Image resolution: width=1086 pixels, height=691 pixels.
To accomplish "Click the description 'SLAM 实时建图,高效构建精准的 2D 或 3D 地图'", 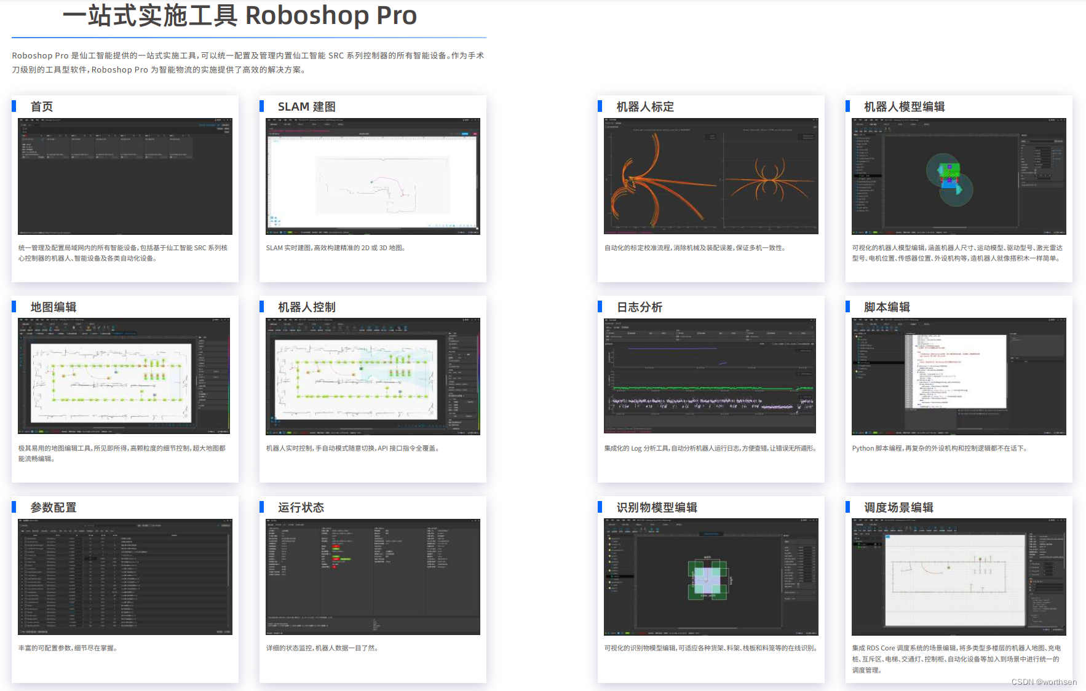I will tap(336, 248).
